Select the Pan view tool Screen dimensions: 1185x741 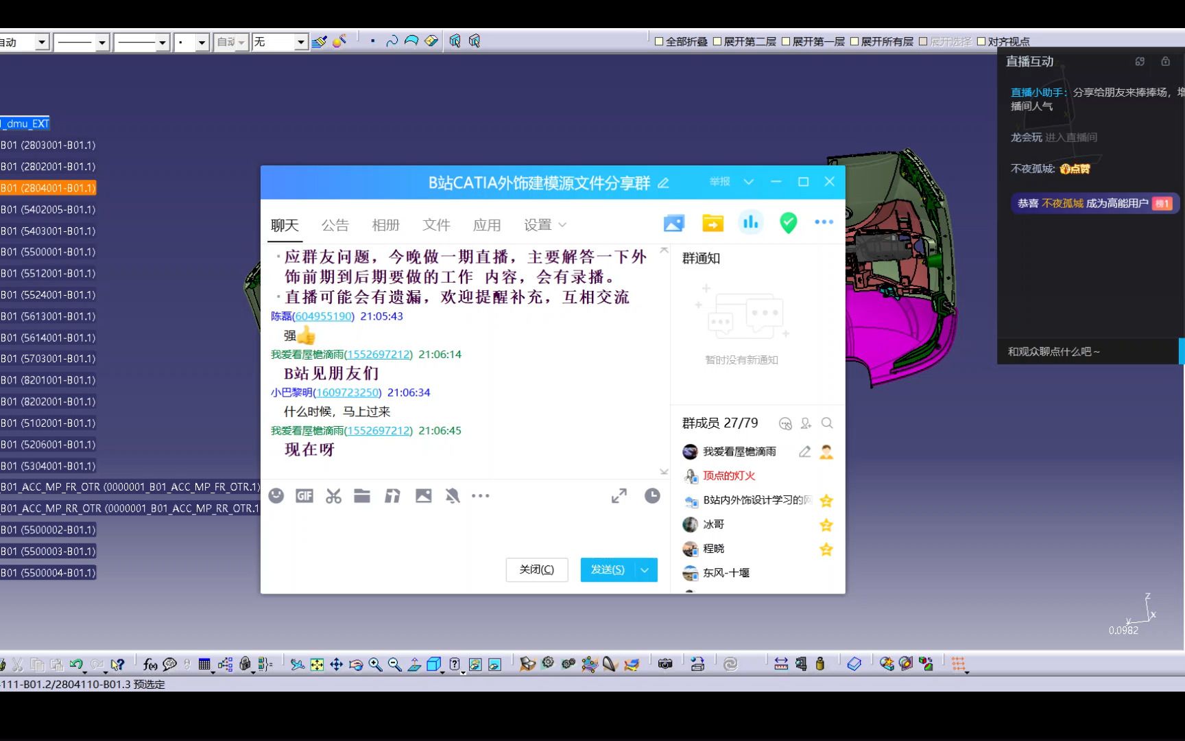[336, 663]
